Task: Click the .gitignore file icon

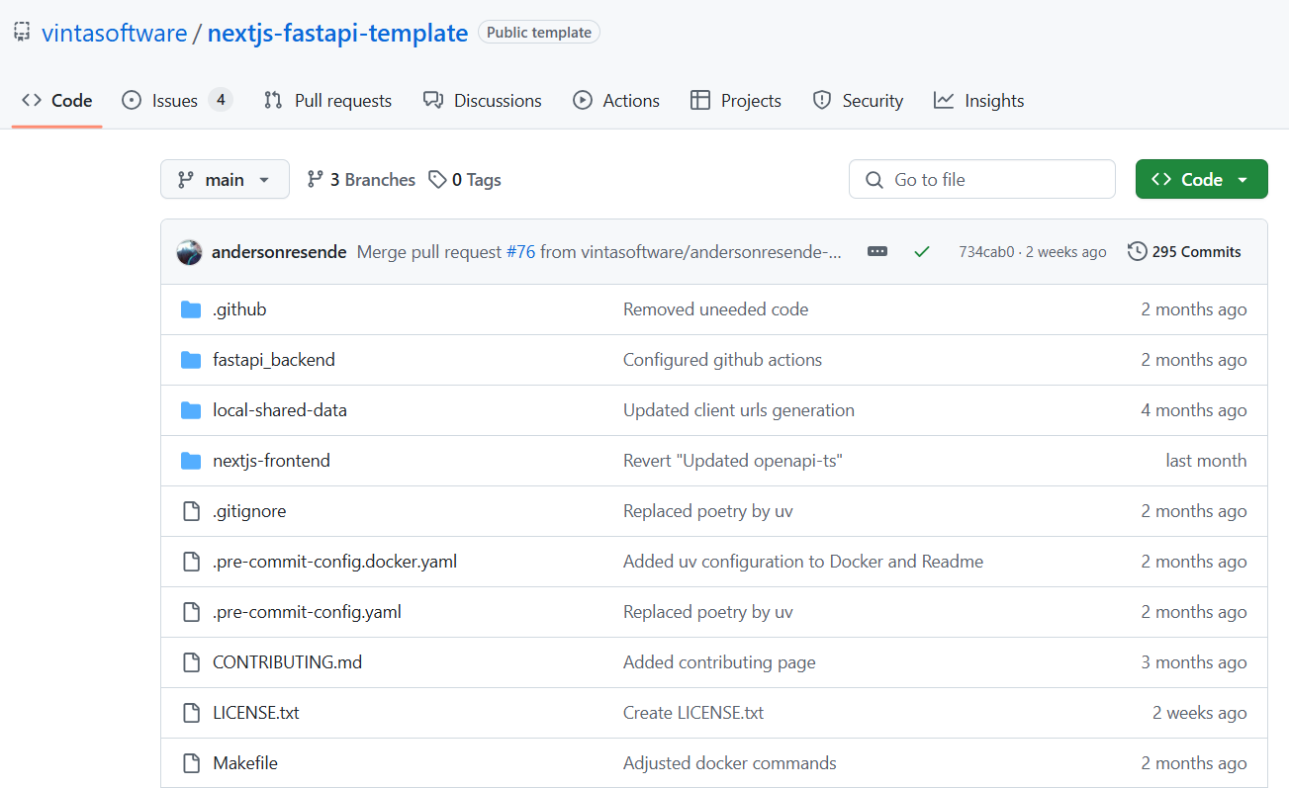Action: (191, 511)
